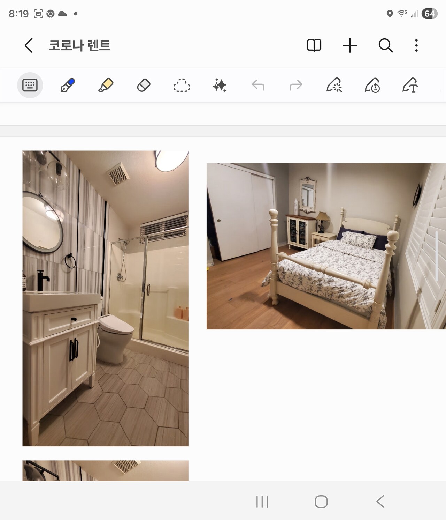Select the bathroom photo
Image resolution: width=446 pixels, height=520 pixels.
105,298
